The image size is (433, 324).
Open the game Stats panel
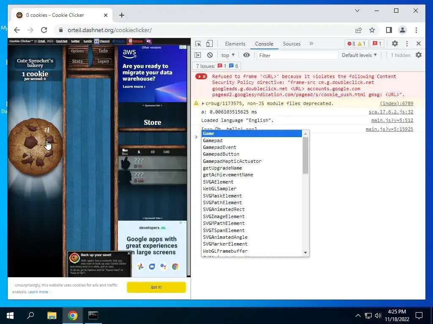coord(77,61)
